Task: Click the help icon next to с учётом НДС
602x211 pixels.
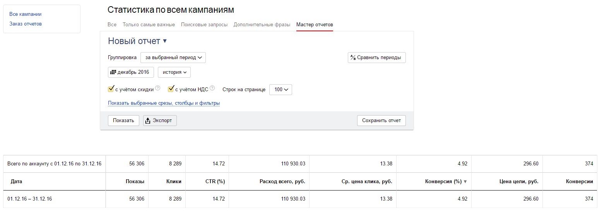Action: [212, 89]
